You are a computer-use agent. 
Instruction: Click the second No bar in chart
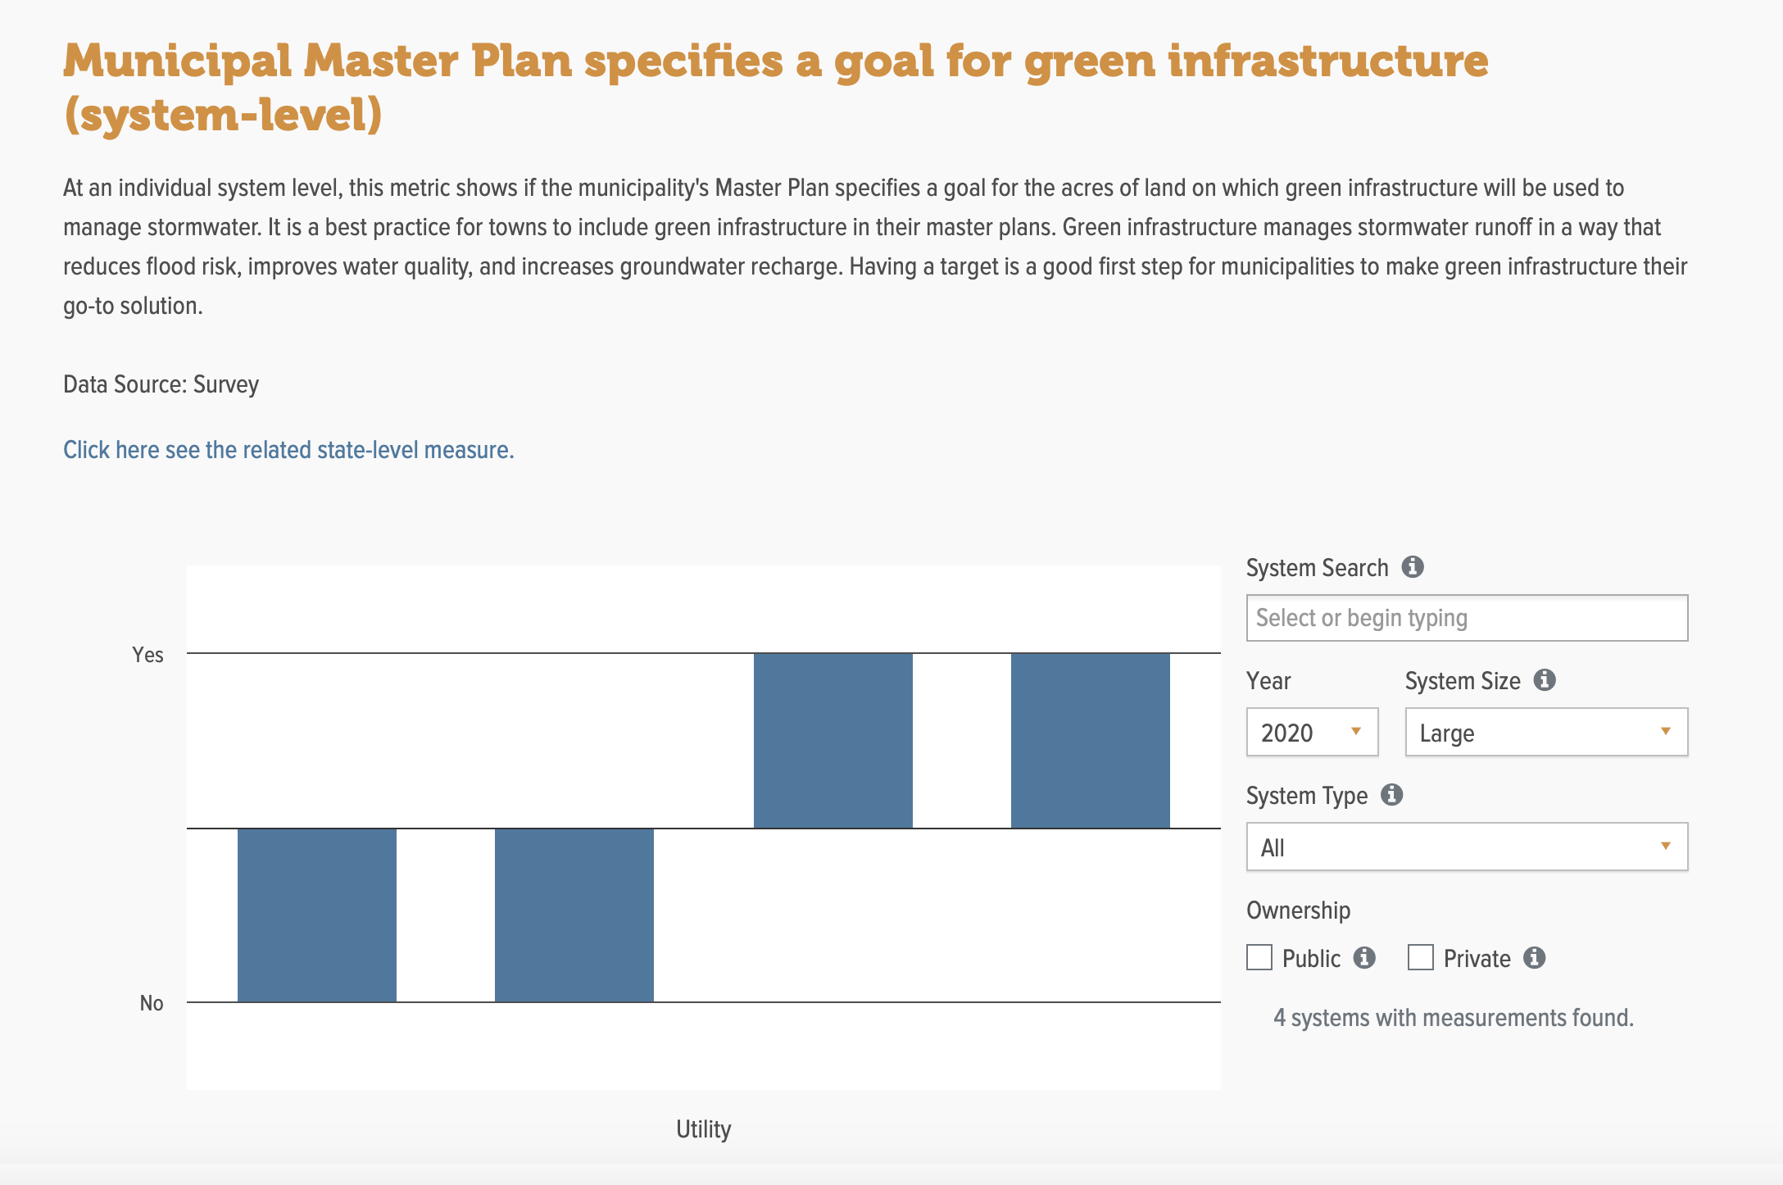pos(574,915)
